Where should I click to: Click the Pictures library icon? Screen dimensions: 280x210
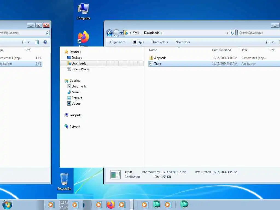(x=69, y=98)
